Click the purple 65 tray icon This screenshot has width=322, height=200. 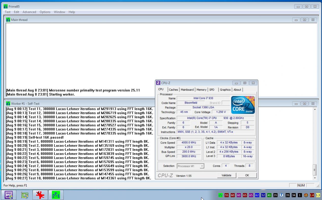pyautogui.click(x=251, y=195)
